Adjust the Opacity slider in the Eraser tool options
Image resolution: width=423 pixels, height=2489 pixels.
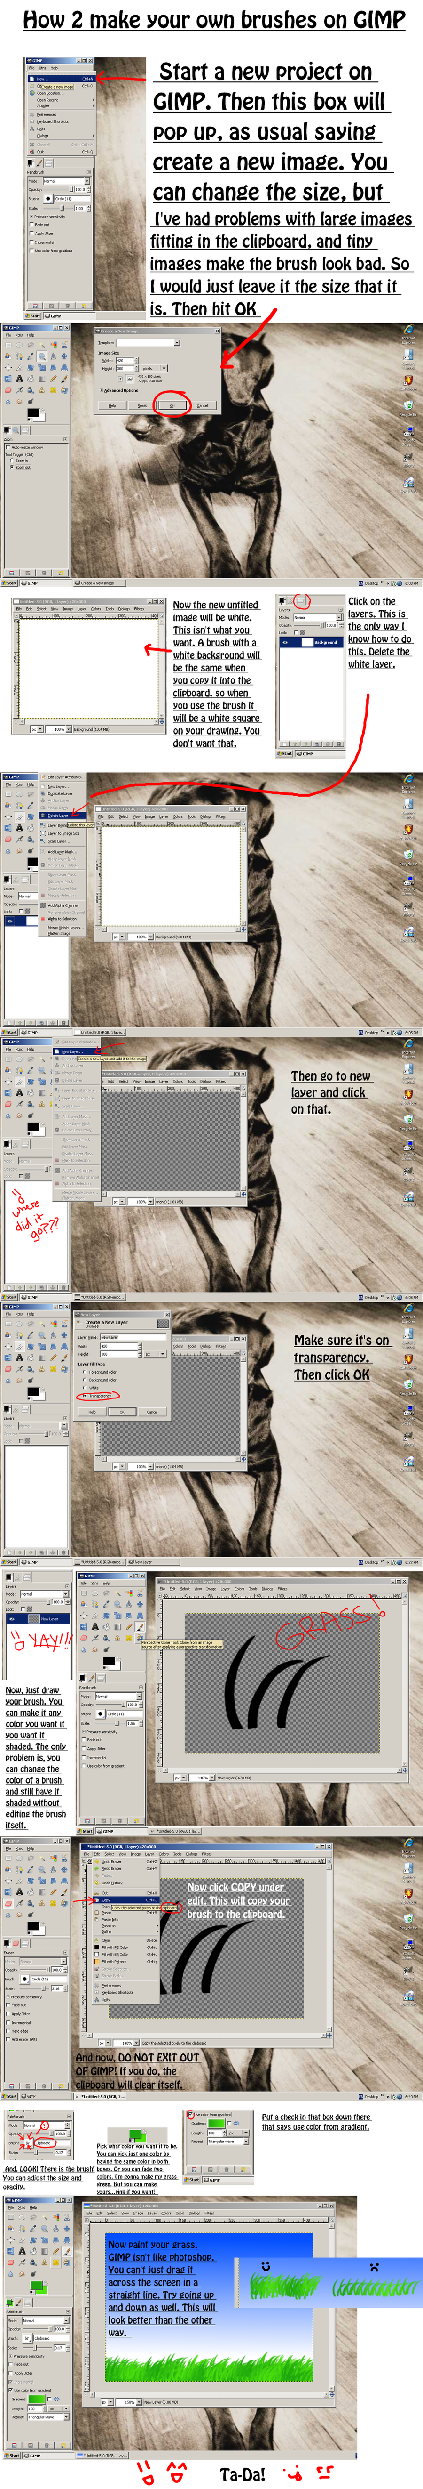35,1970
